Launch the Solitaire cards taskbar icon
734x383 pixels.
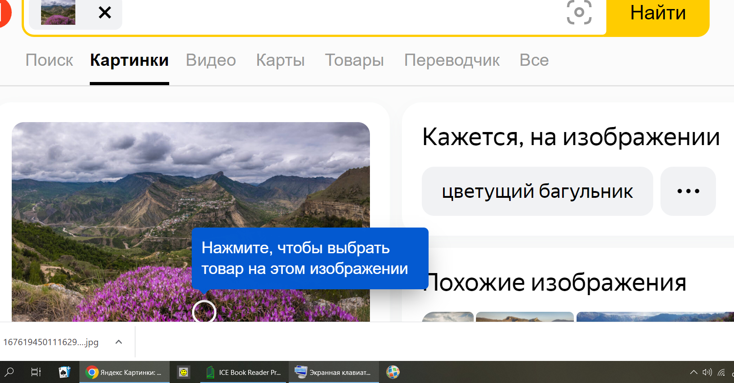click(65, 372)
